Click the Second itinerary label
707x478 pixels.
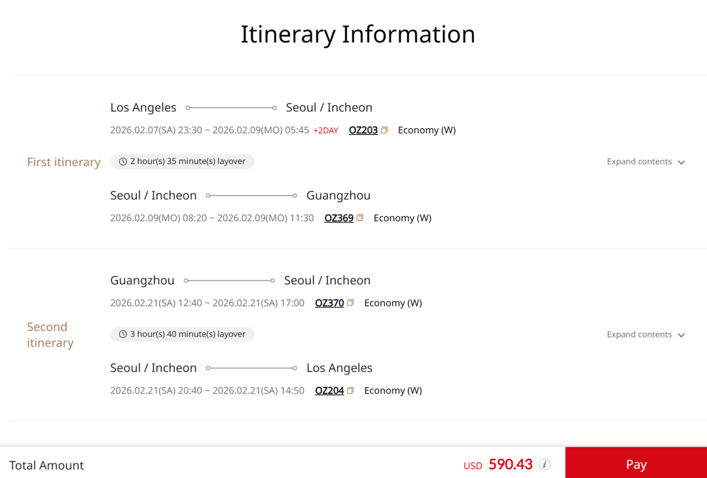pyautogui.click(x=50, y=335)
